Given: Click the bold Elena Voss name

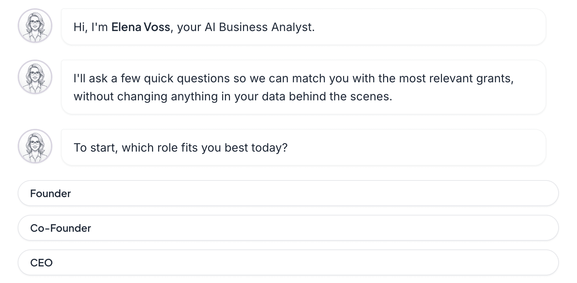Looking at the screenshot, I should click(140, 27).
